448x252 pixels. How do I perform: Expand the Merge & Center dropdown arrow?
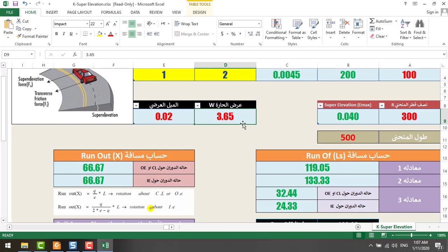[x=213, y=34]
